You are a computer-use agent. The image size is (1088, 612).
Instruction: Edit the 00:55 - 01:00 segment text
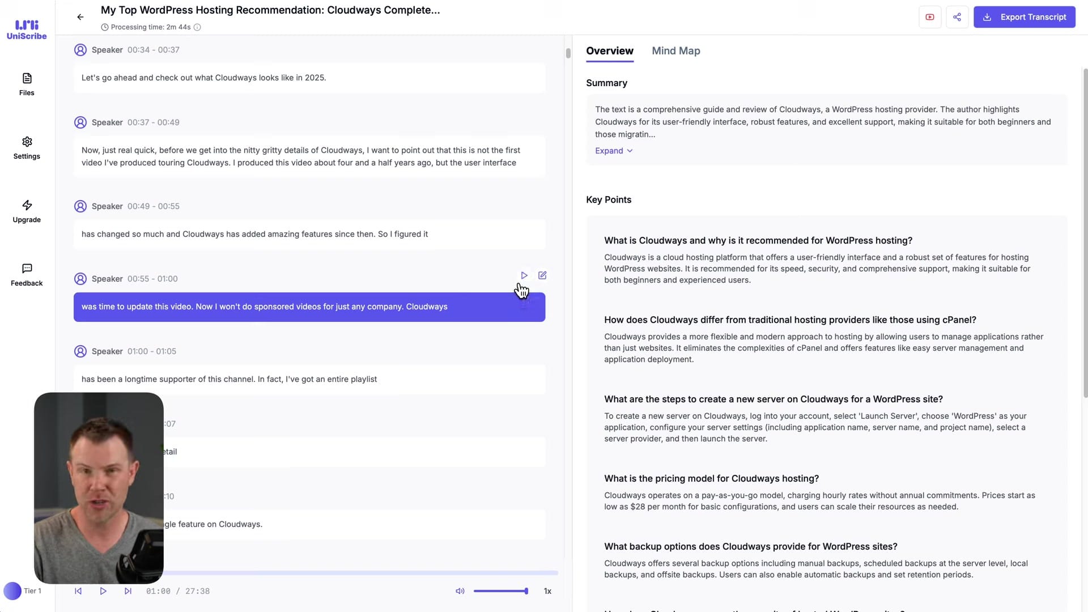pos(542,275)
